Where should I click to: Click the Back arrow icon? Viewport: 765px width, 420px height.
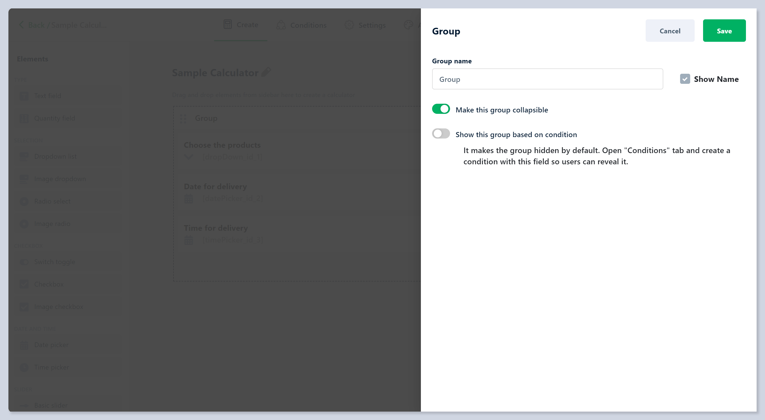21,25
